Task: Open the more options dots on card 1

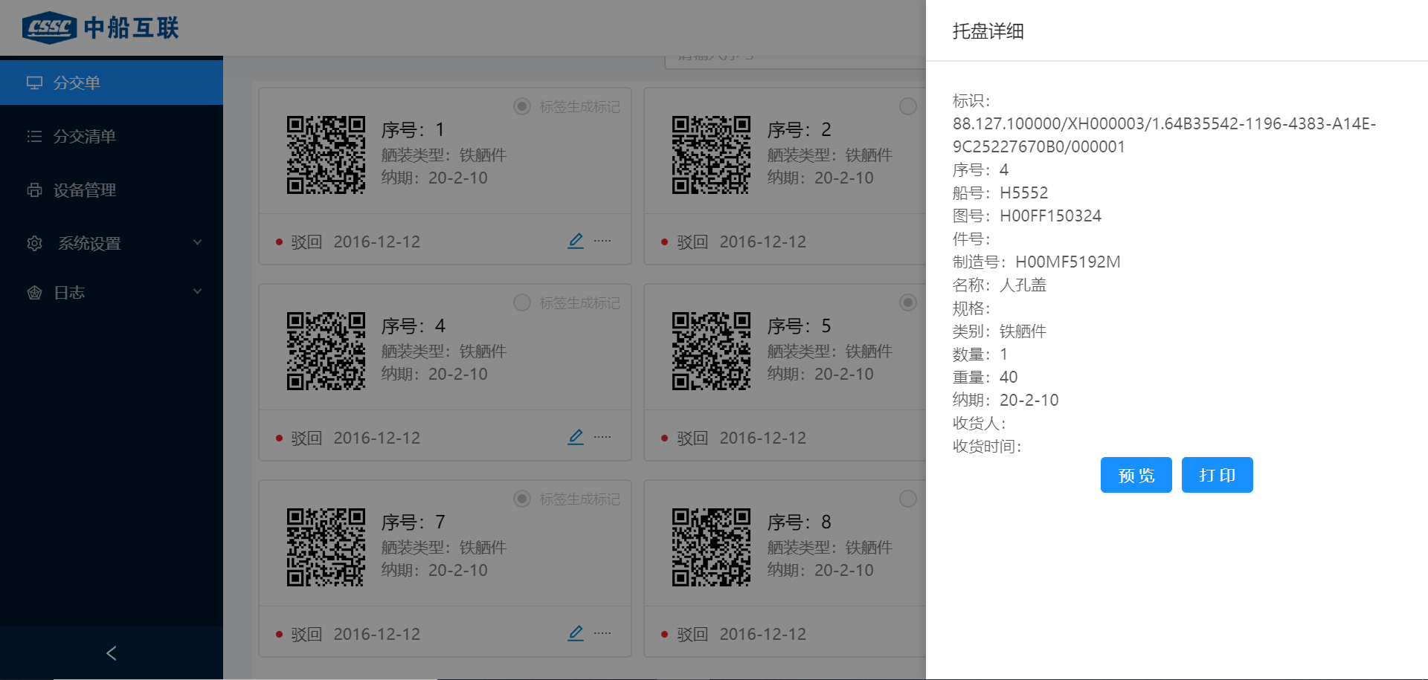Action: tap(602, 241)
